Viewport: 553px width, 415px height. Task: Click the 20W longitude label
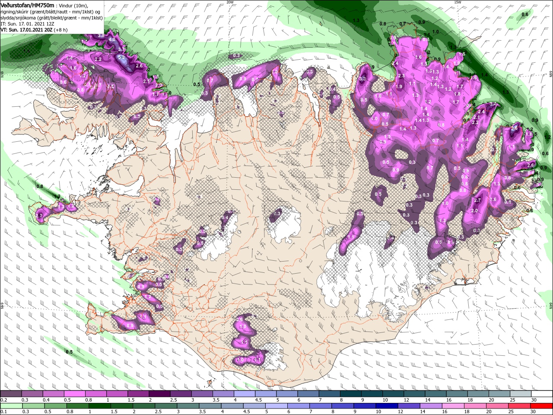click(230, 2)
